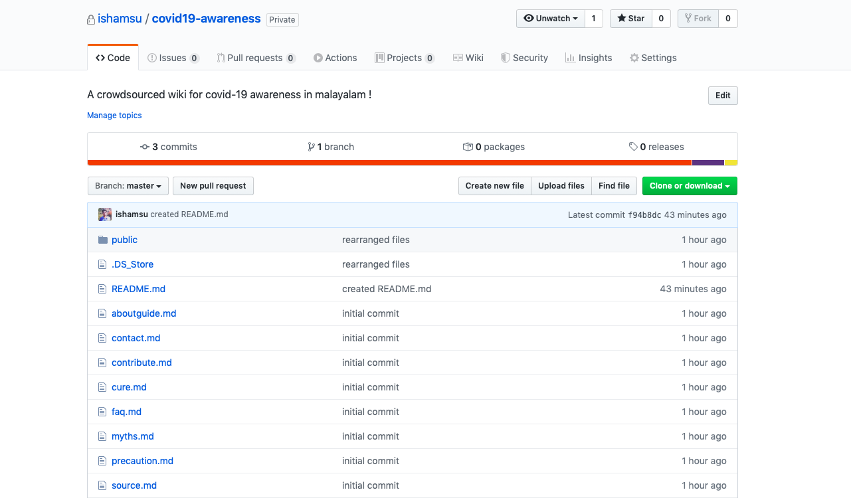View the Insights tab
The width and height of the screenshot is (851, 498).
coord(589,58)
